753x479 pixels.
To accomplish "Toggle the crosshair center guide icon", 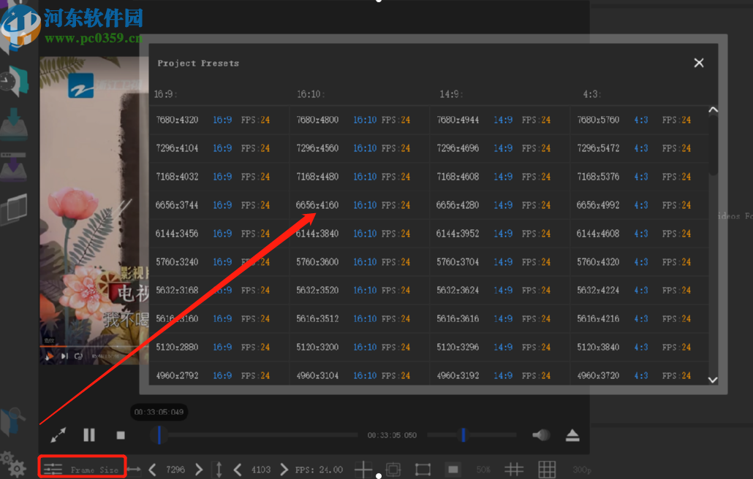I will point(363,470).
